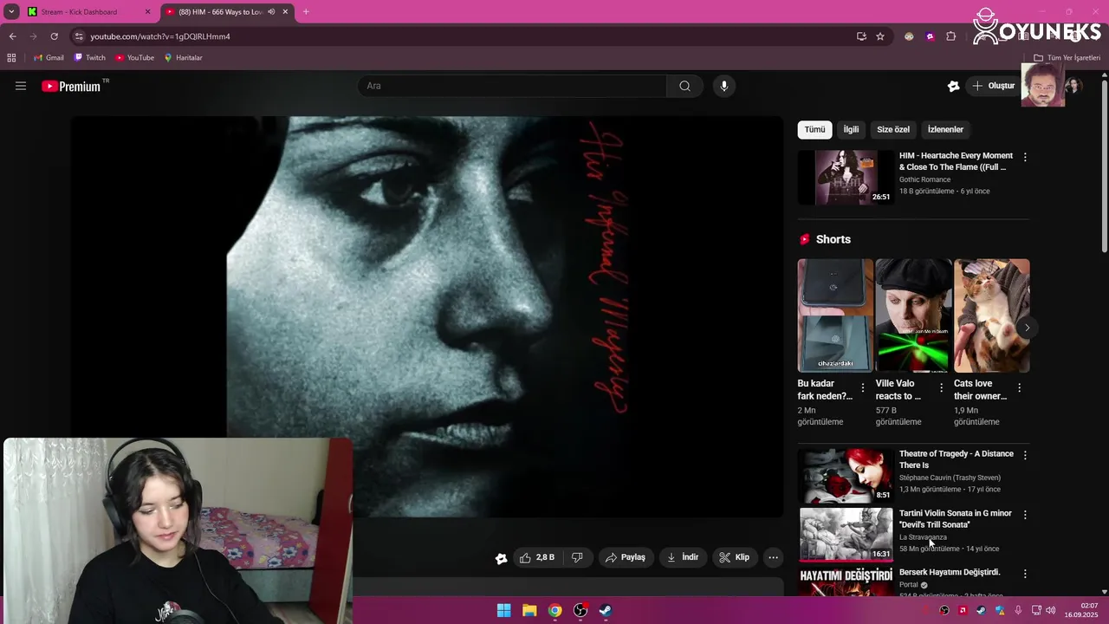The image size is (1109, 624).
Task: Open the 'Bu kadar fark neden?' short
Action: pyautogui.click(x=835, y=315)
